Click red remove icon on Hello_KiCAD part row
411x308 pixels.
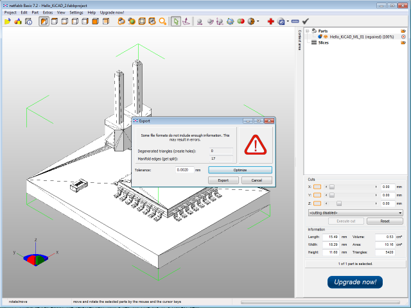(x=403, y=37)
